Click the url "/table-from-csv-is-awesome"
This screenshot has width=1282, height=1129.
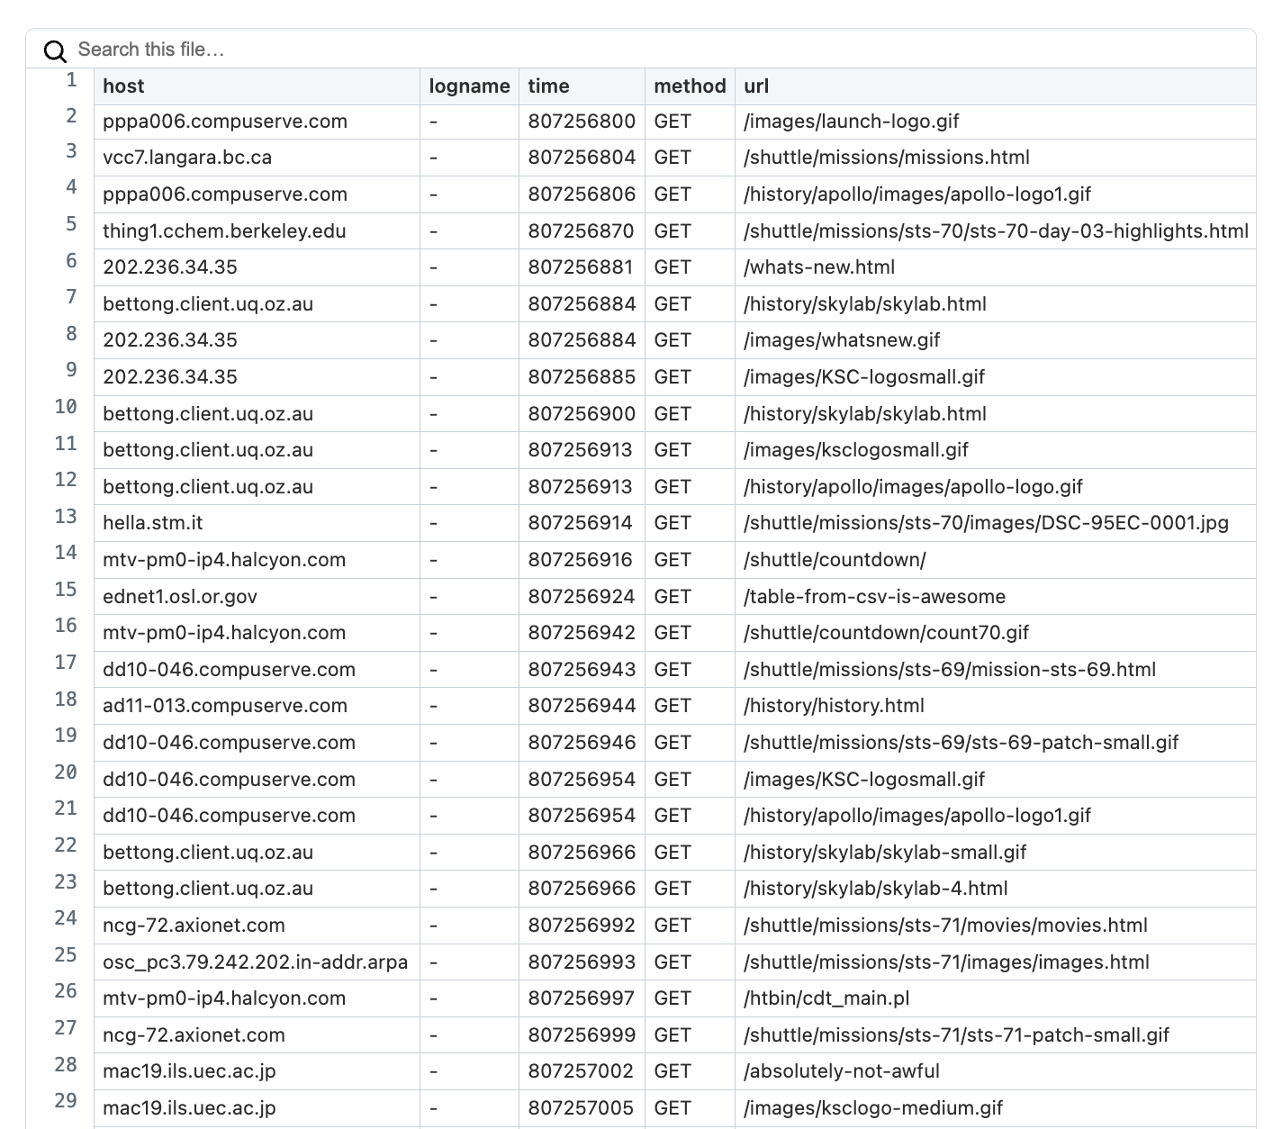click(x=874, y=596)
